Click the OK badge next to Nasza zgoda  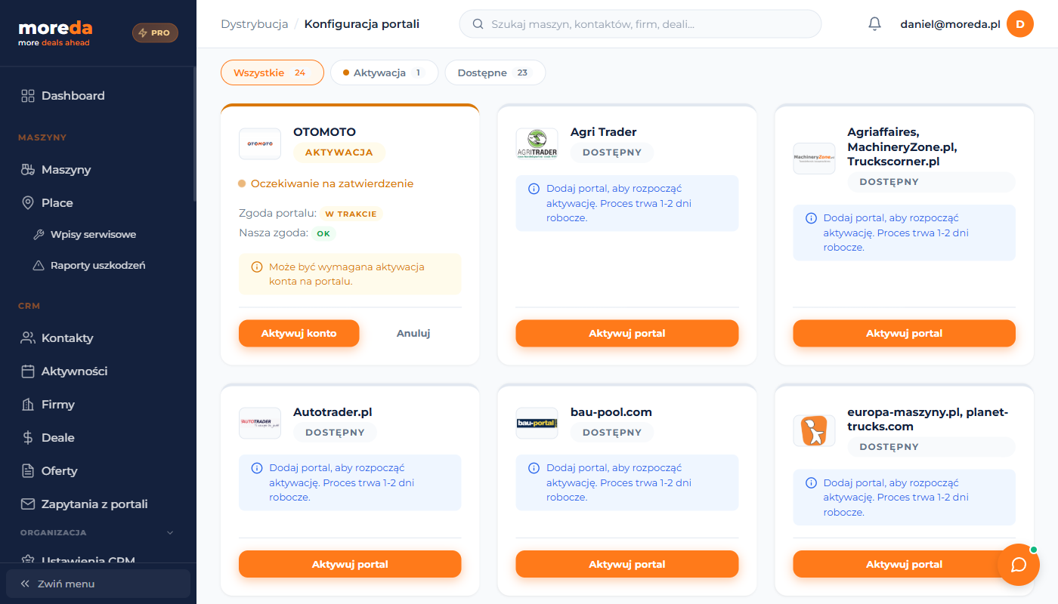[323, 233]
